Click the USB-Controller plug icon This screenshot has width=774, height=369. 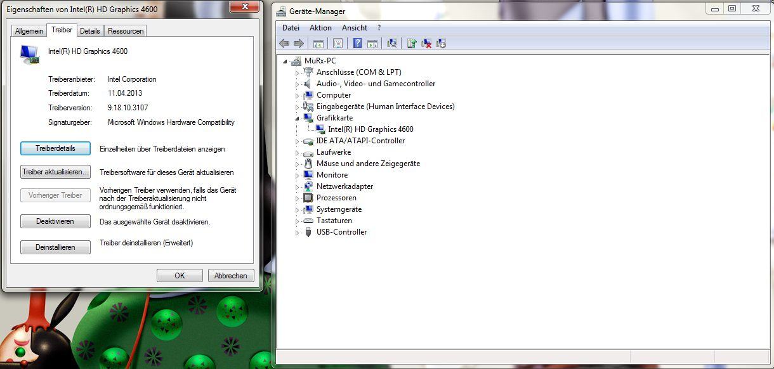(308, 232)
